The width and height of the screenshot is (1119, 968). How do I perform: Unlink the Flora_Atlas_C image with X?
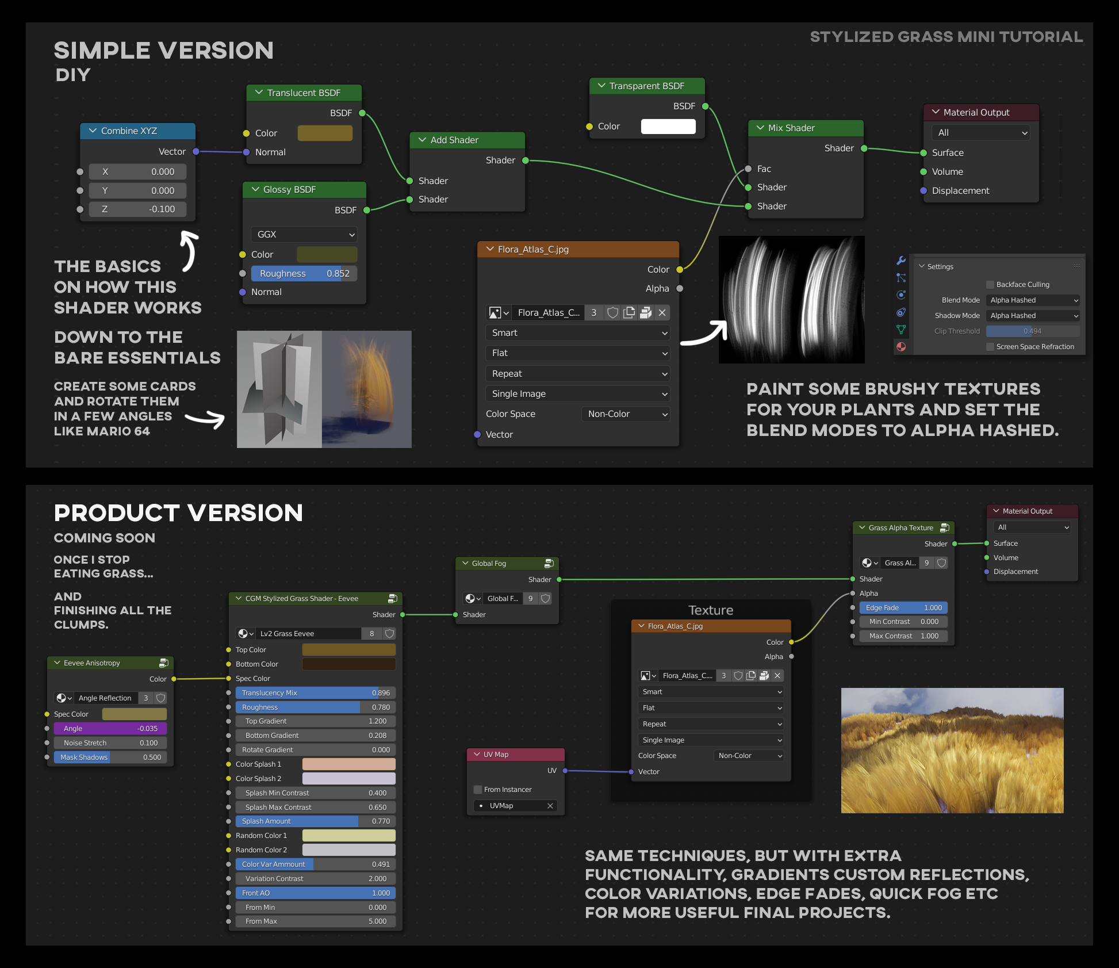coord(662,313)
